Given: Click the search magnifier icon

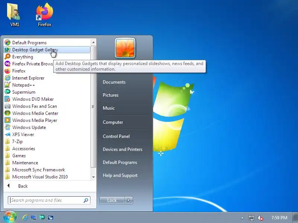Looking at the screenshot, I should pos(86,200).
